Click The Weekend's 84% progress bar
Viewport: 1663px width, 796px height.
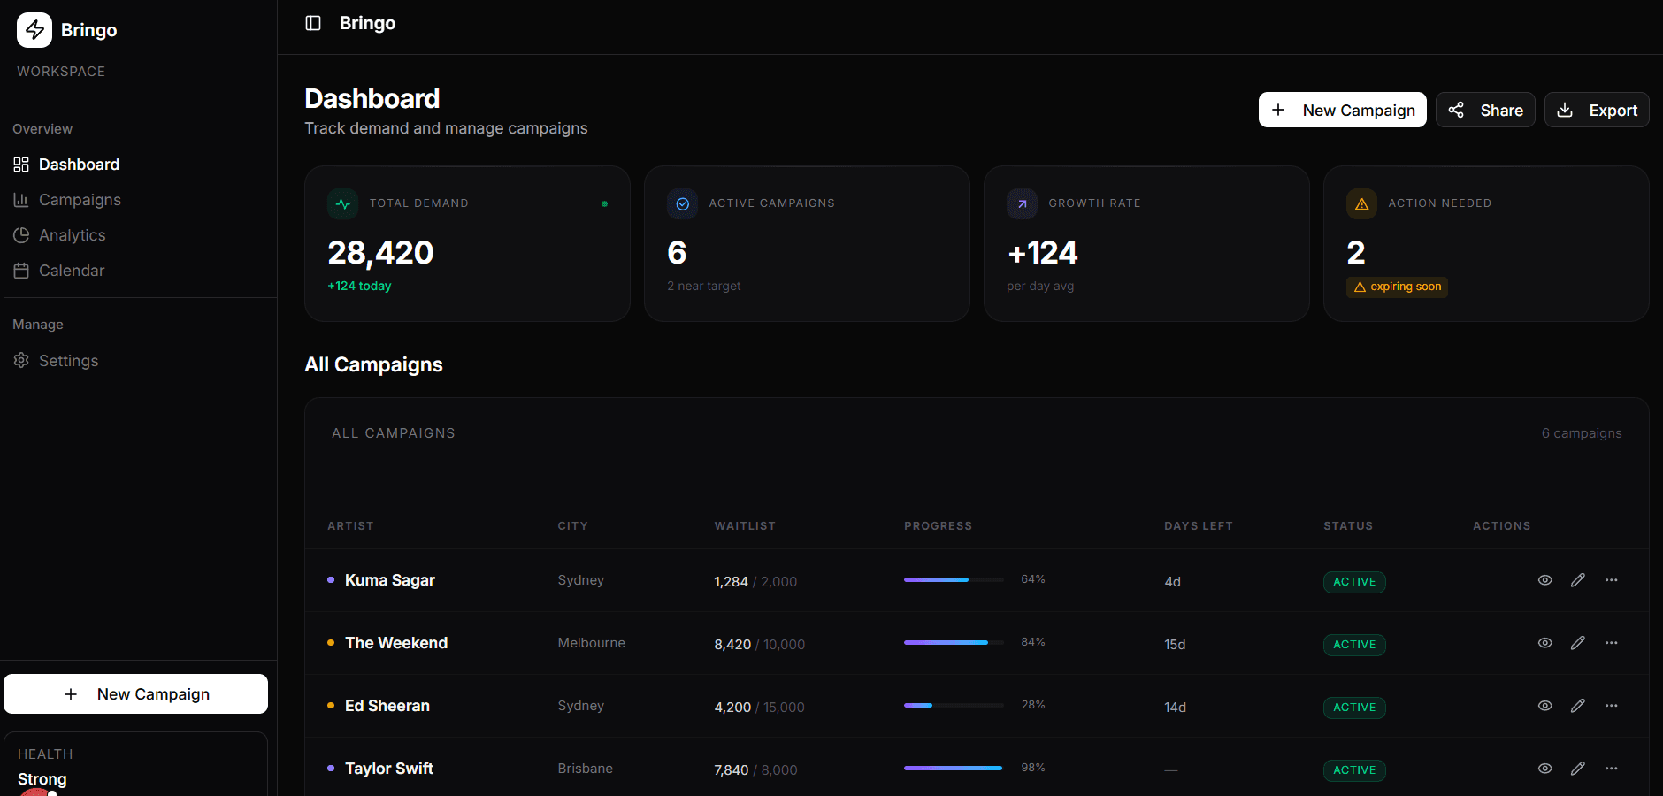(x=953, y=643)
